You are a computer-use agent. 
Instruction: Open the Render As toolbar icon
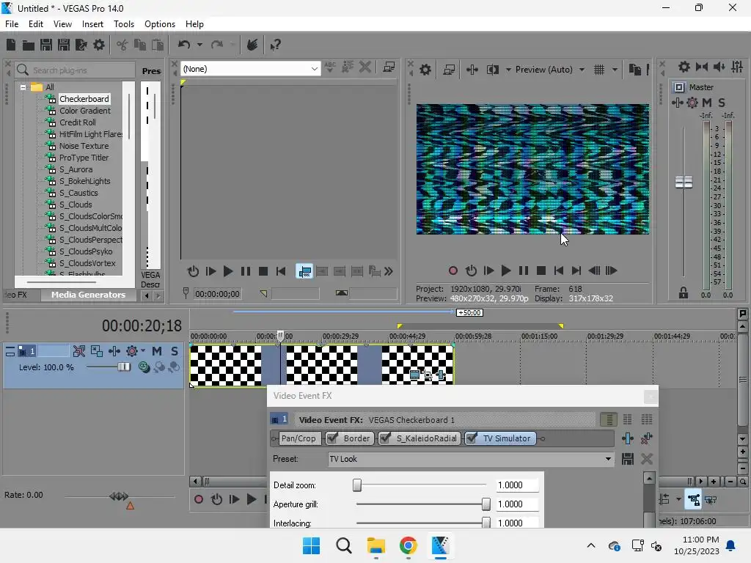point(81,45)
